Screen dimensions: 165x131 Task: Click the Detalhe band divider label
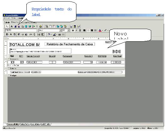click(13, 68)
